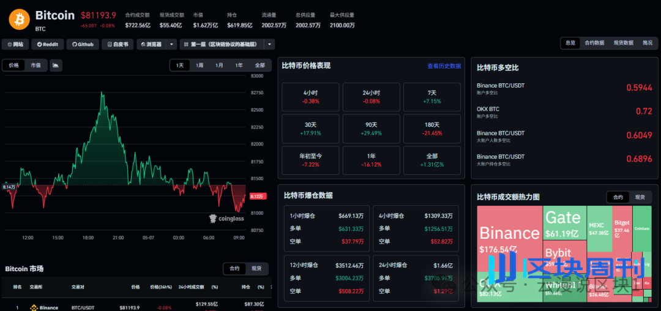
Task: Click the $81193.9 header price
Action: [98, 15]
